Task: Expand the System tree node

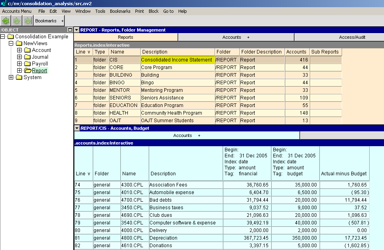Action: (x=11, y=77)
